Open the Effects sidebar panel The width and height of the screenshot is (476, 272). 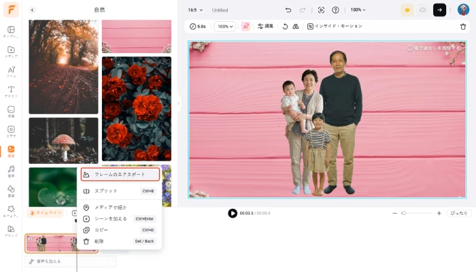11,211
